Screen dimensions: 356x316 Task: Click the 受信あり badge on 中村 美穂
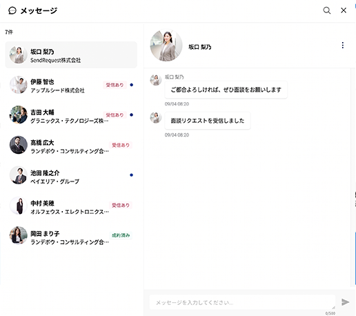(x=121, y=205)
